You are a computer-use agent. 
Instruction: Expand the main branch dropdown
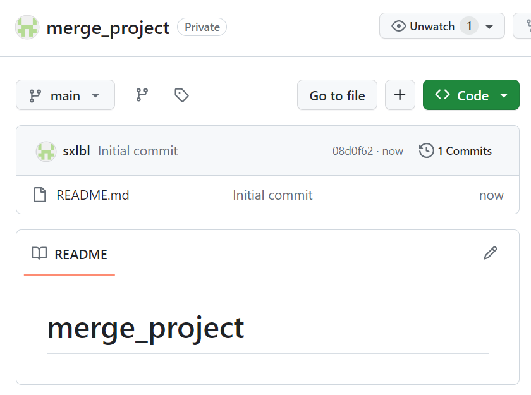pos(65,95)
